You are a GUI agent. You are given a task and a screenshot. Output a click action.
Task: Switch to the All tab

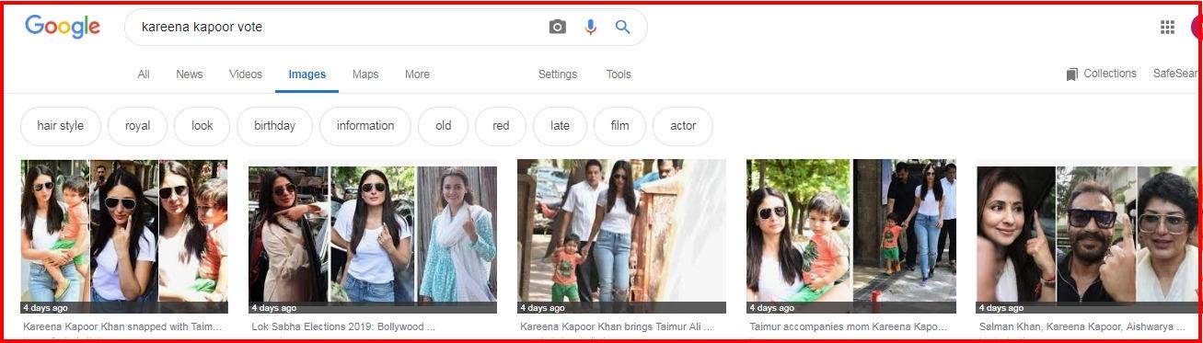[x=144, y=74]
